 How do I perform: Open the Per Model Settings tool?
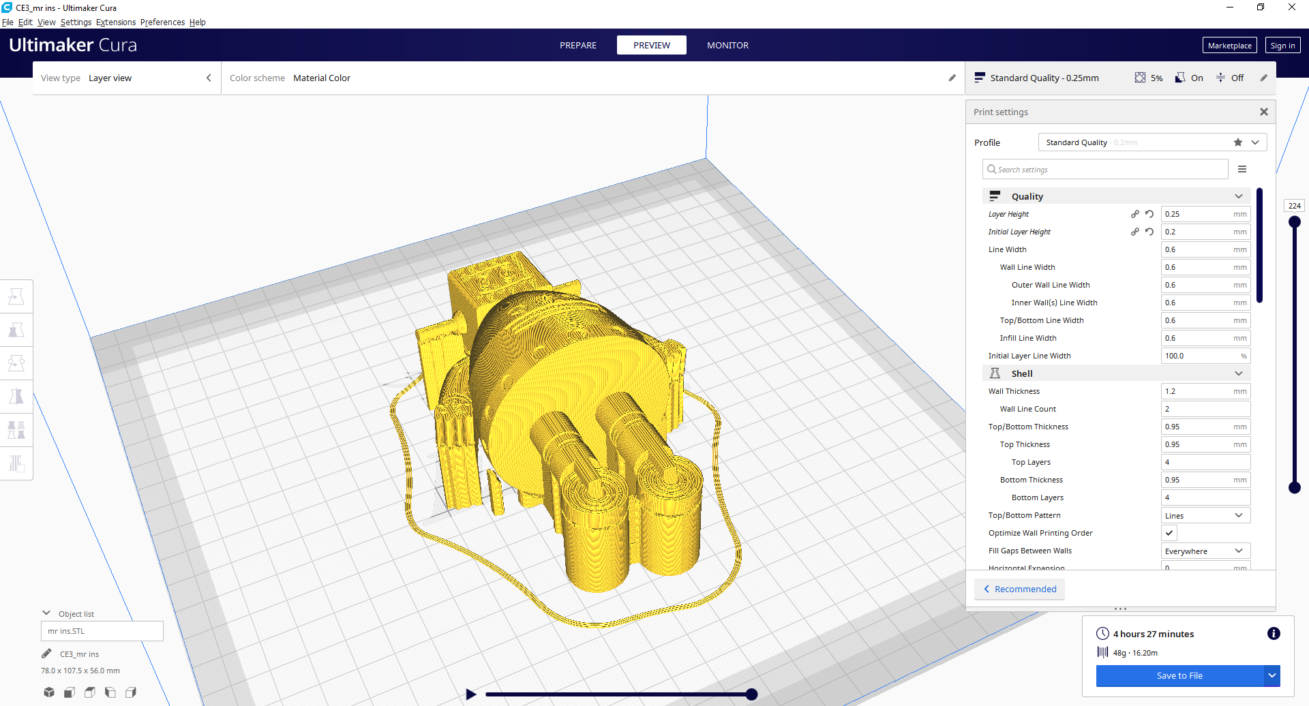[16, 430]
